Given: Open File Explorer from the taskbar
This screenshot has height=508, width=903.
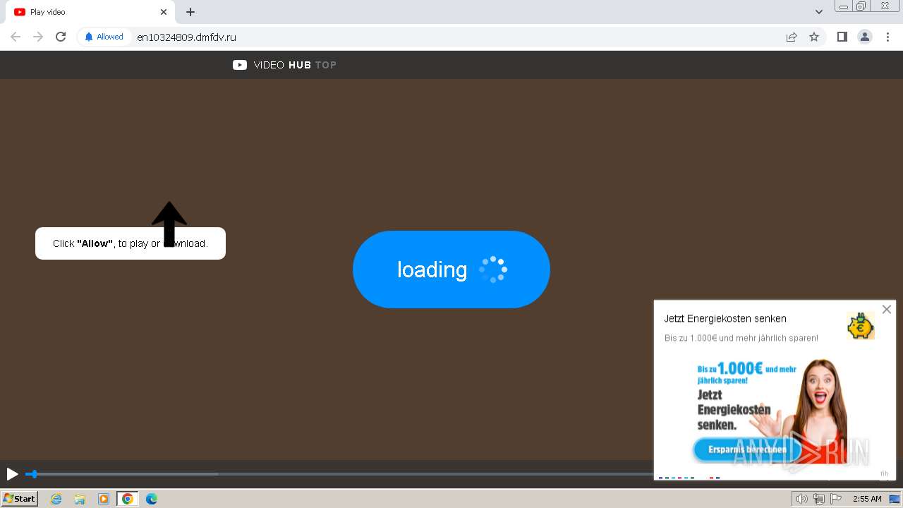Looking at the screenshot, I should tap(80, 499).
